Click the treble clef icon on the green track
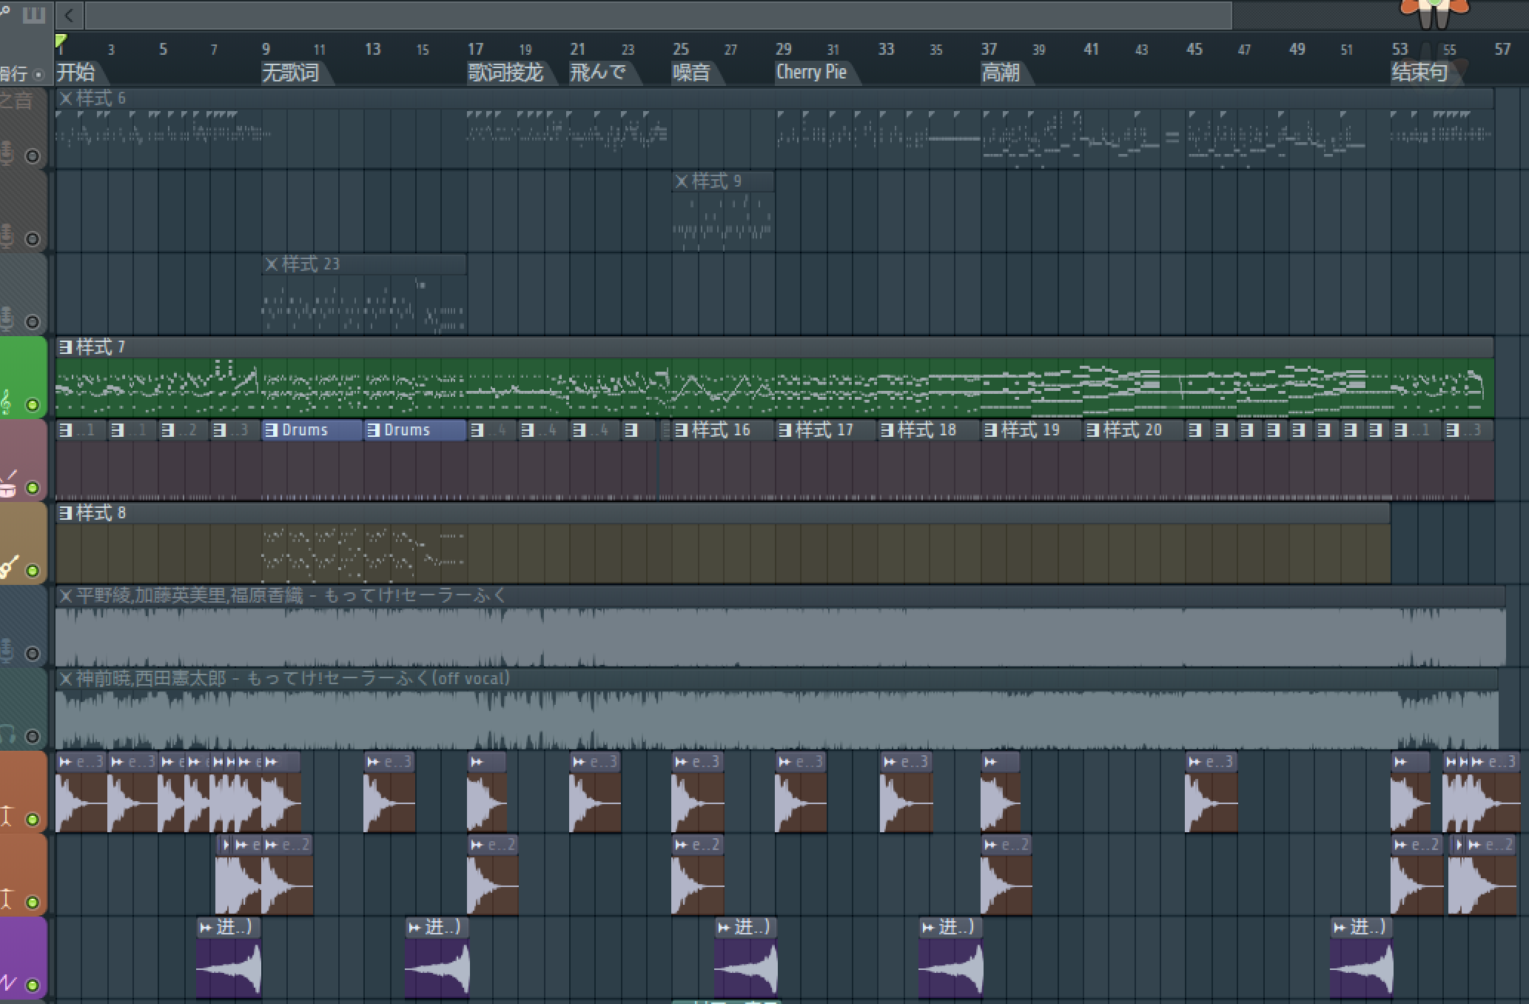Image resolution: width=1529 pixels, height=1004 pixels. 7,401
